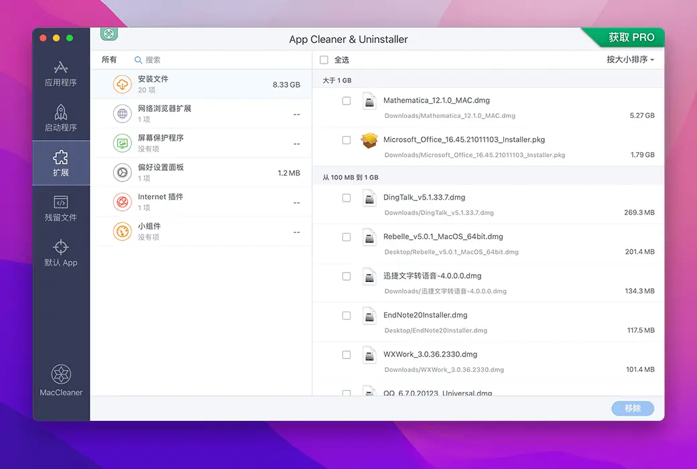Click the Mathematica_12.1.0_MAC.dmg file name
697x469 pixels.
coord(436,100)
